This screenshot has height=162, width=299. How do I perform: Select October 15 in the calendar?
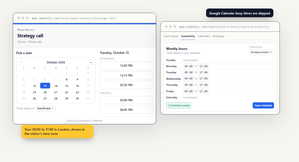point(66,86)
